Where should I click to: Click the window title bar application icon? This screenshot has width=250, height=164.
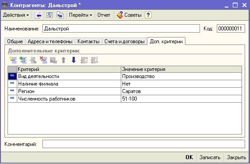(4, 5)
